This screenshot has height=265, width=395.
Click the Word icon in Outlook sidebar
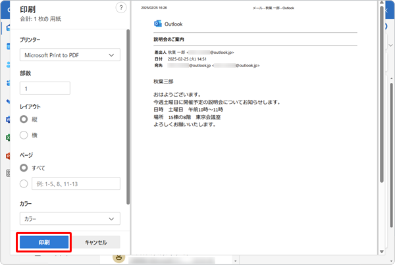pos(8,119)
